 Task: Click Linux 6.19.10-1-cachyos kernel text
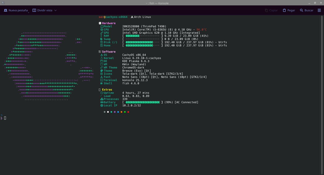coord(142,58)
